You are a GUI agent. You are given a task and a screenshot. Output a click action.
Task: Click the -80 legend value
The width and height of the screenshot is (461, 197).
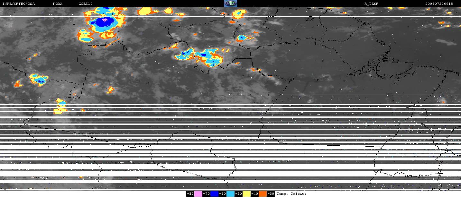click(190, 194)
